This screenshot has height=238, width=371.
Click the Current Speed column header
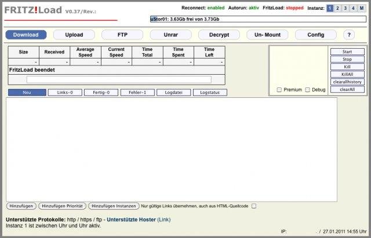[x=117, y=52]
